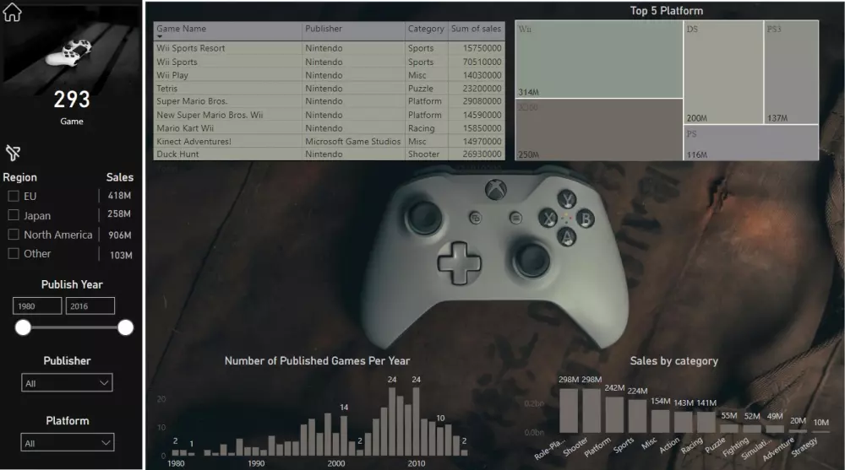Click the sort arrow under Game Name

click(x=160, y=36)
